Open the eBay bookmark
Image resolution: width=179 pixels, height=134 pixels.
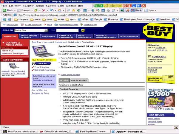83,19
